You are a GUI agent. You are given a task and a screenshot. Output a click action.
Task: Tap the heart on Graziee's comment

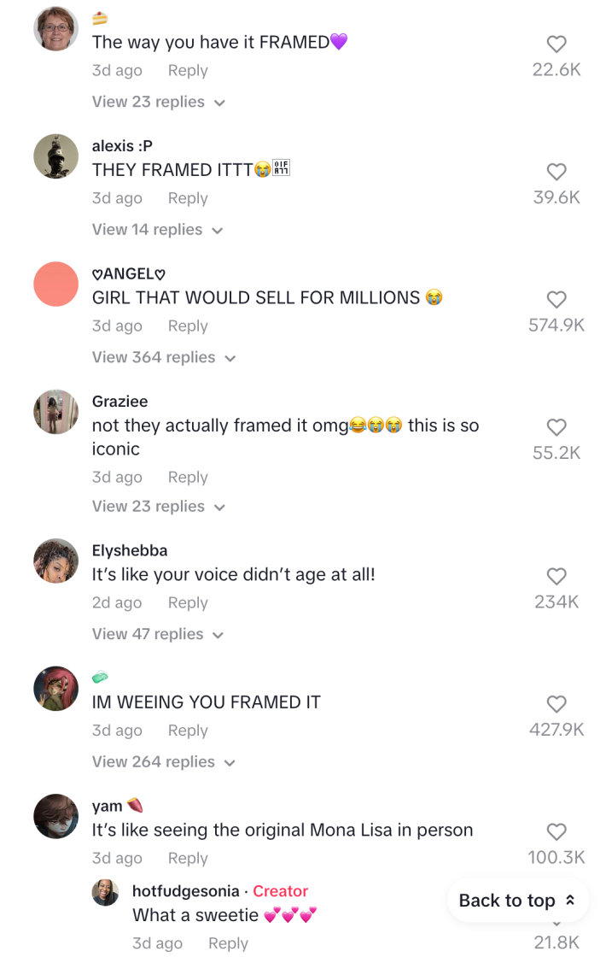(556, 427)
